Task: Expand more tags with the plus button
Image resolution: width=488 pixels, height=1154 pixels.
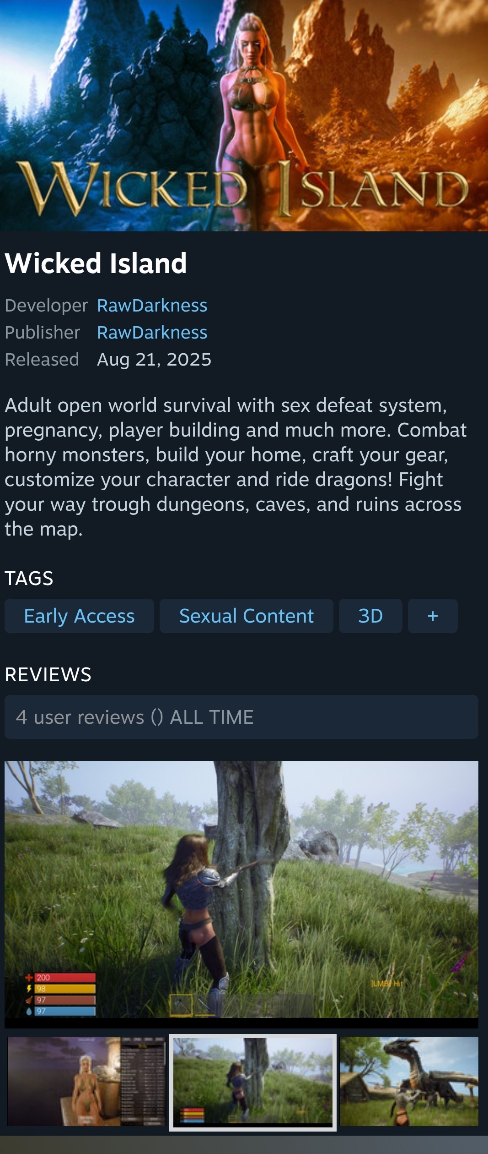Action: tap(433, 616)
